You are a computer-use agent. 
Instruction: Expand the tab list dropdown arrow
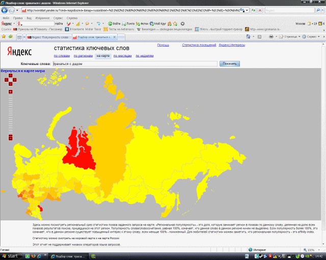point(24,37)
